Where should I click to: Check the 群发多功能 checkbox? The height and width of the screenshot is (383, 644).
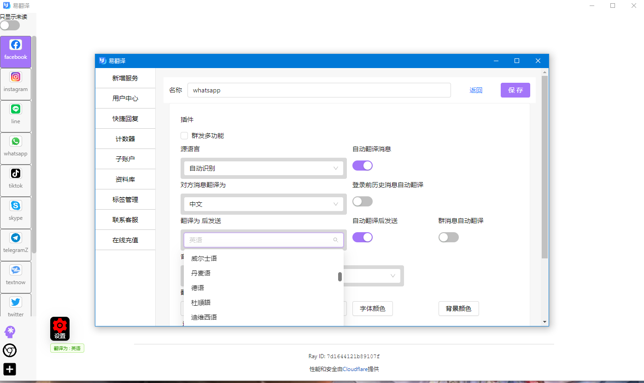click(184, 136)
